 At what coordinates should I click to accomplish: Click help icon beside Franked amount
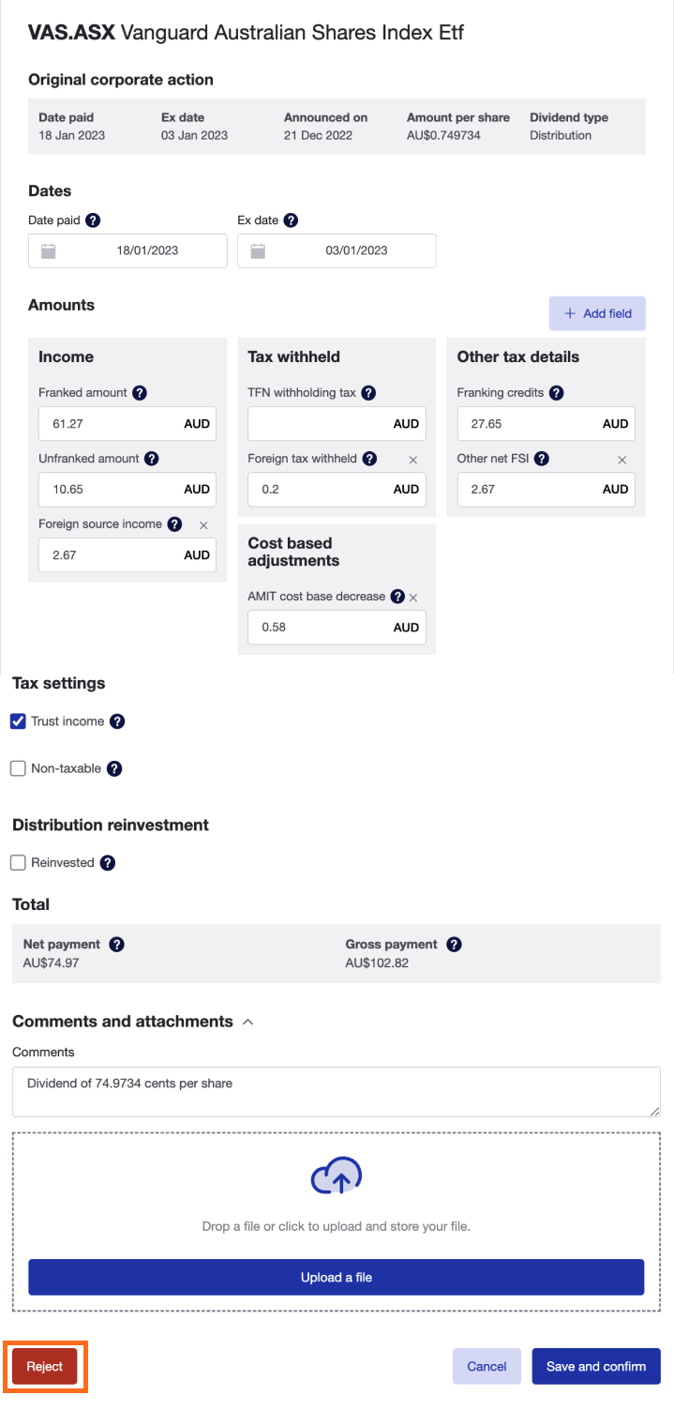[140, 393]
